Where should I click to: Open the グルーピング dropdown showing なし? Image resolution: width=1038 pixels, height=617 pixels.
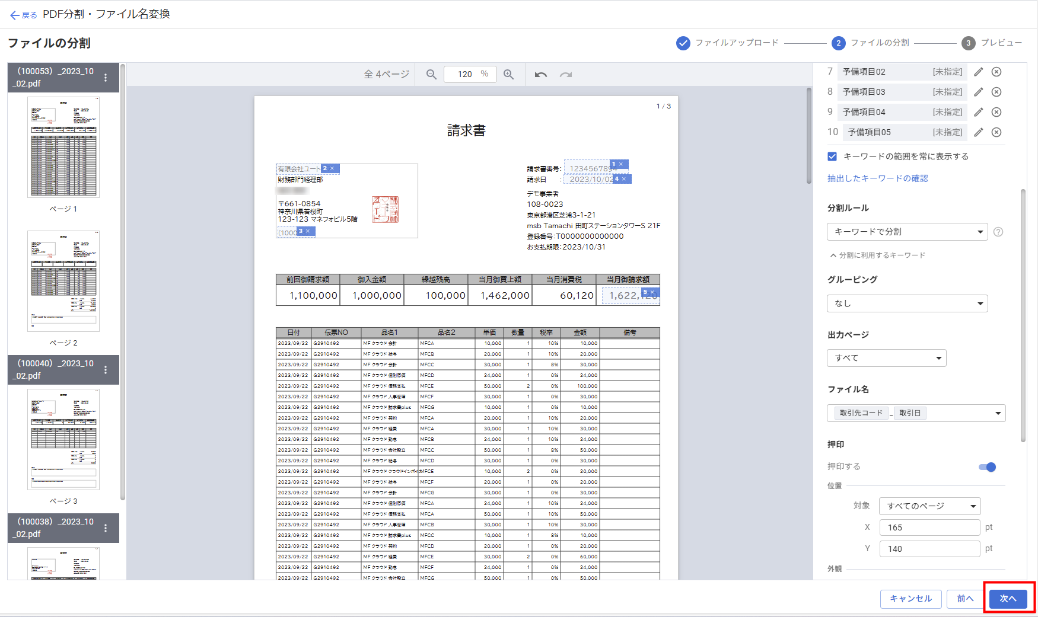click(x=907, y=303)
